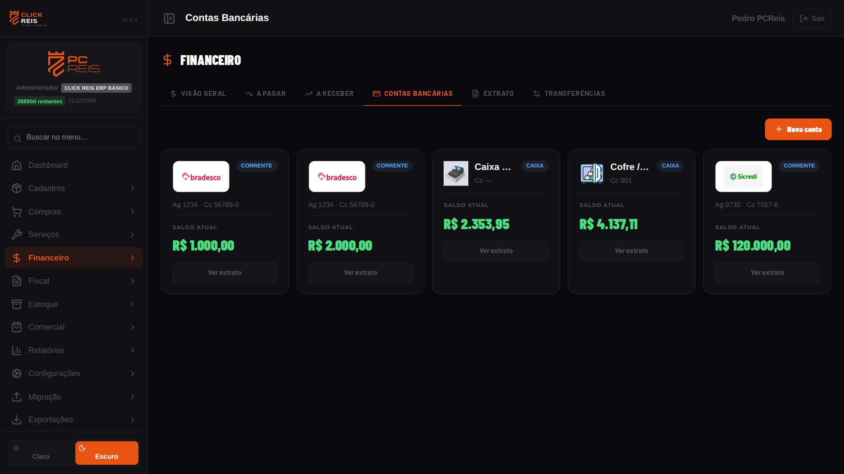Collapse the sidebar with panel toggle icon
The height and width of the screenshot is (474, 844).
click(169, 19)
